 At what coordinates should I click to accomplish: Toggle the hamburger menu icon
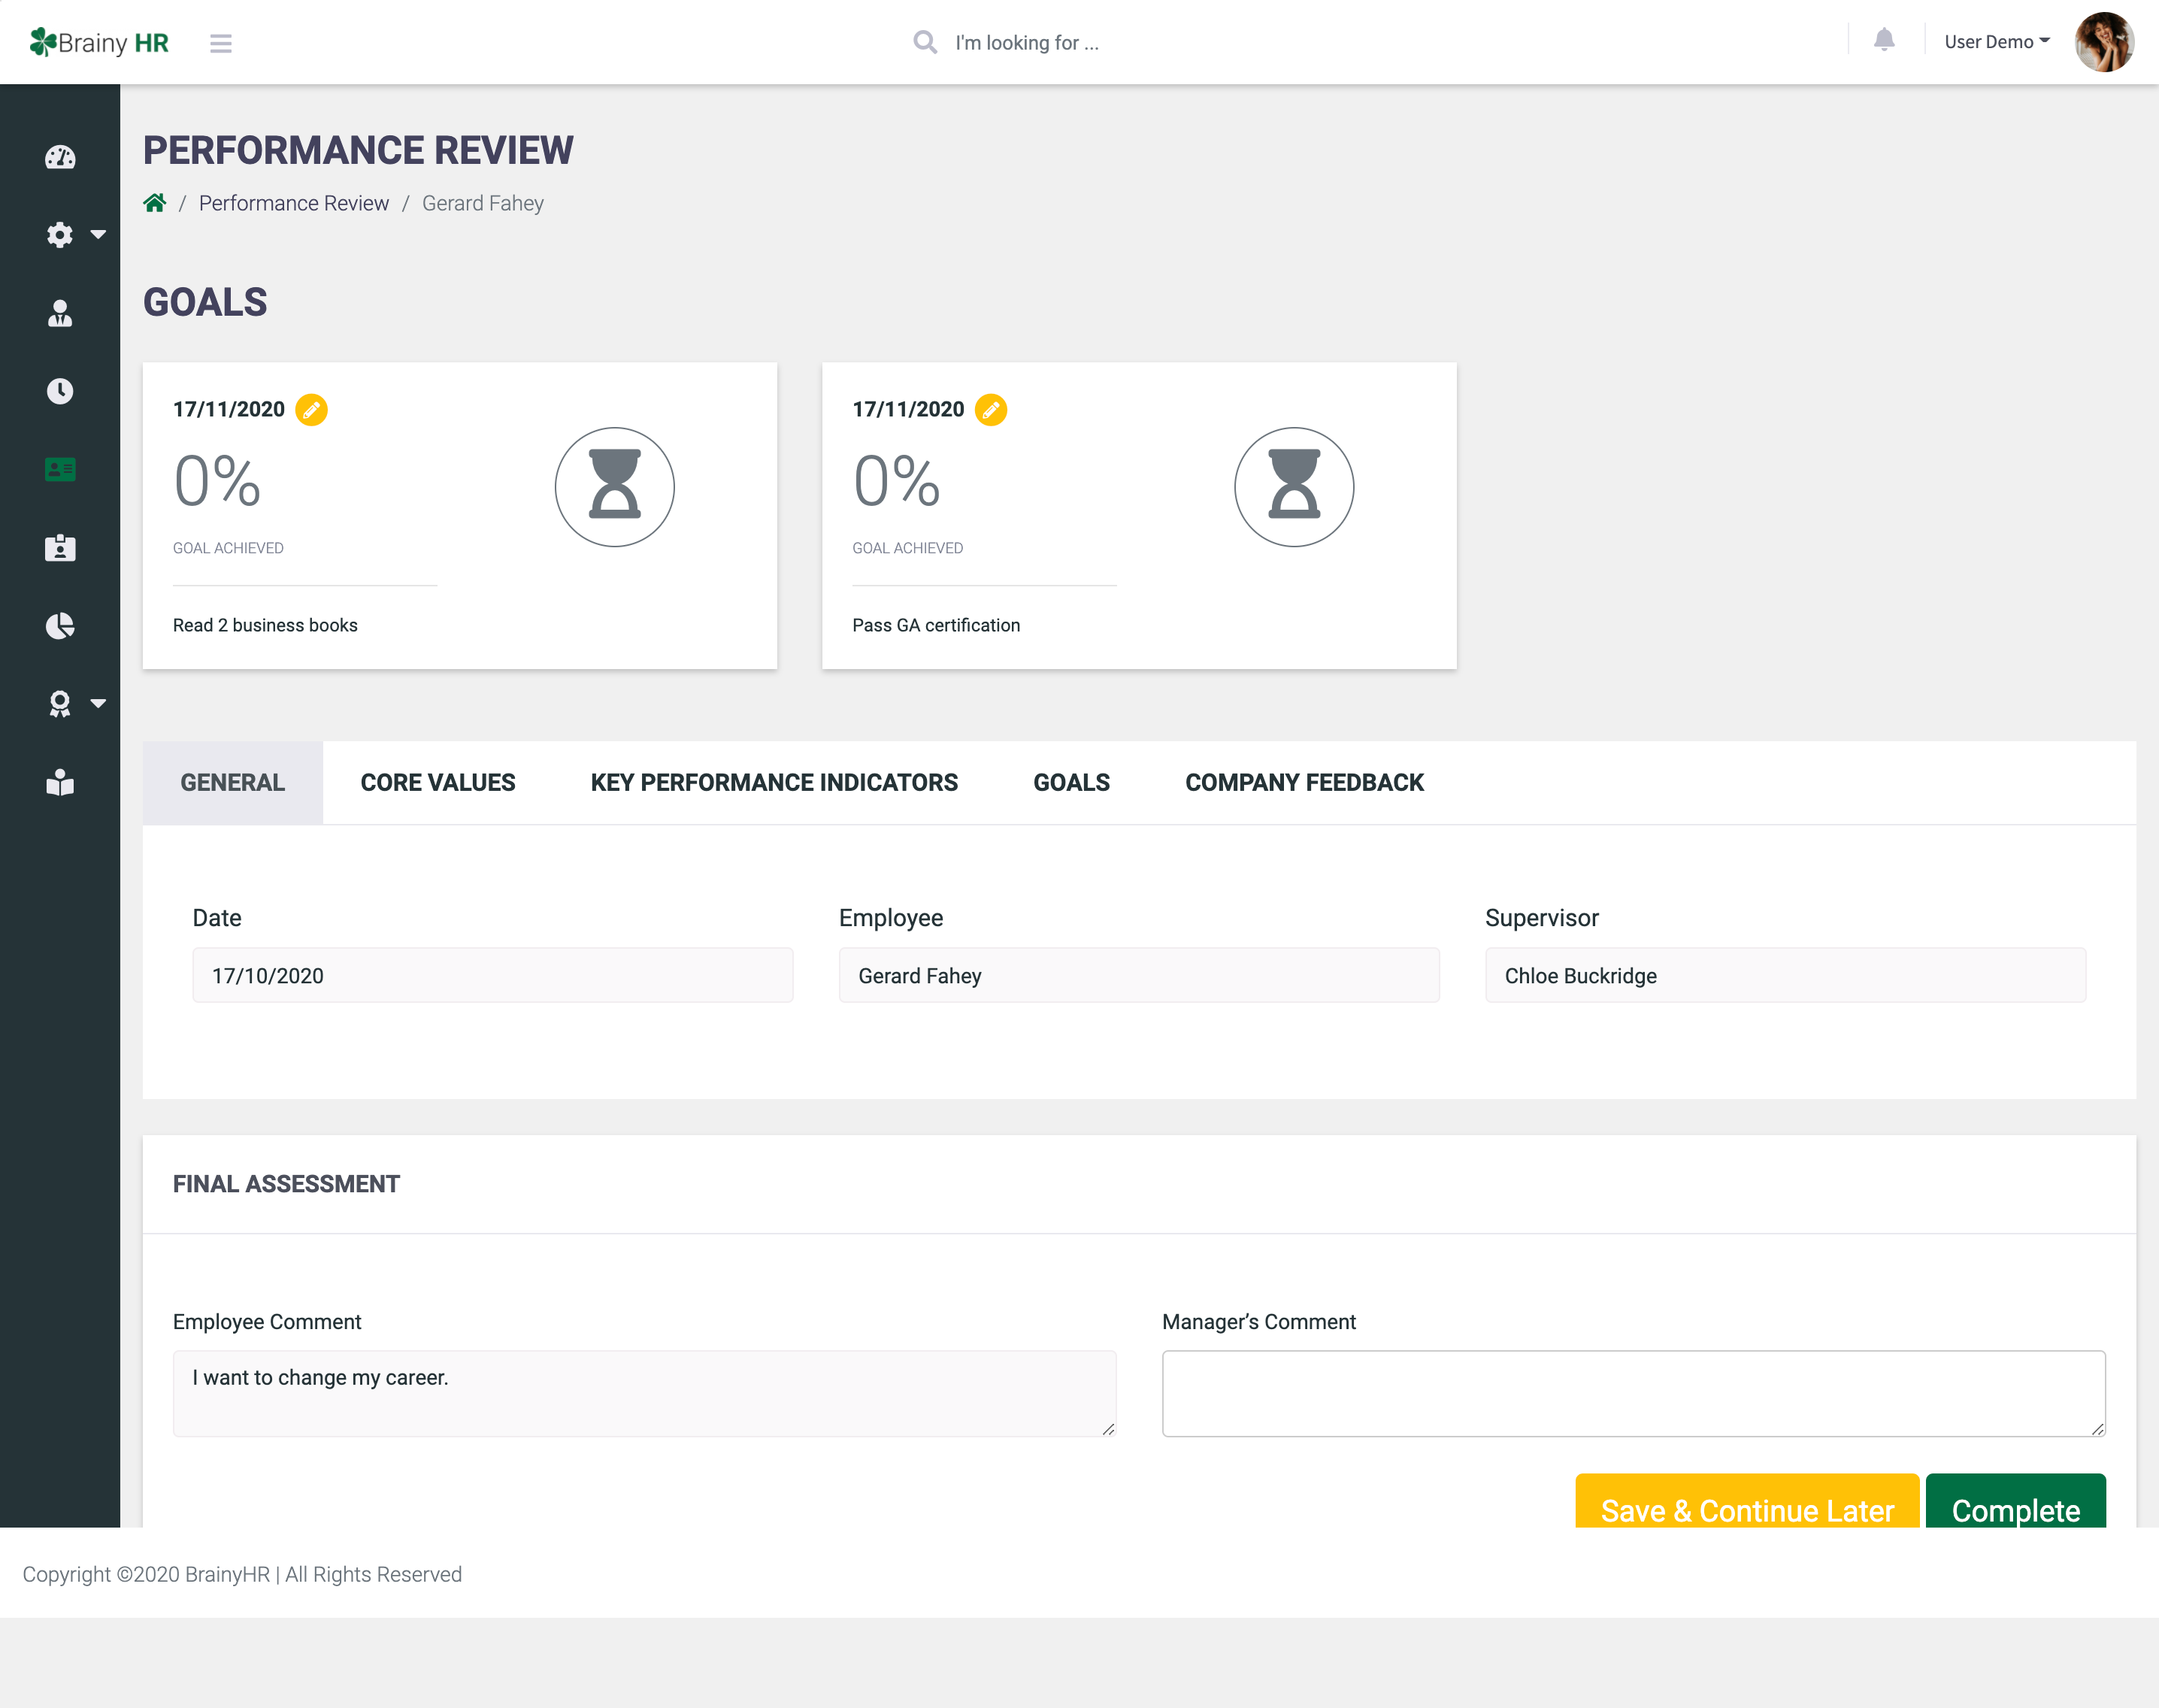pyautogui.click(x=221, y=43)
